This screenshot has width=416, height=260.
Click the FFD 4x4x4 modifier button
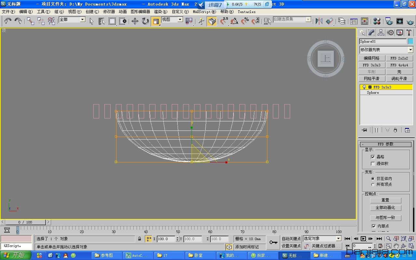pyautogui.click(x=399, y=65)
